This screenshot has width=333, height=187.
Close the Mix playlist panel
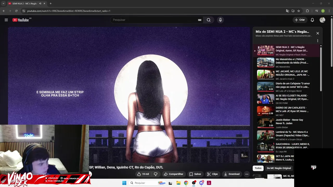click(318, 33)
